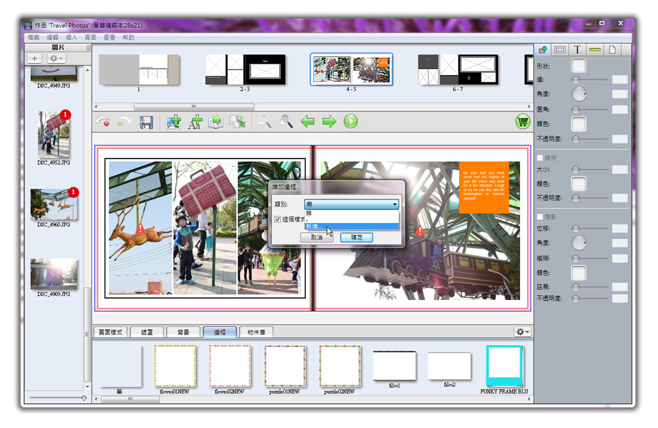Switch to the Text properties T tab
The width and height of the screenshot is (658, 428).
tap(577, 50)
